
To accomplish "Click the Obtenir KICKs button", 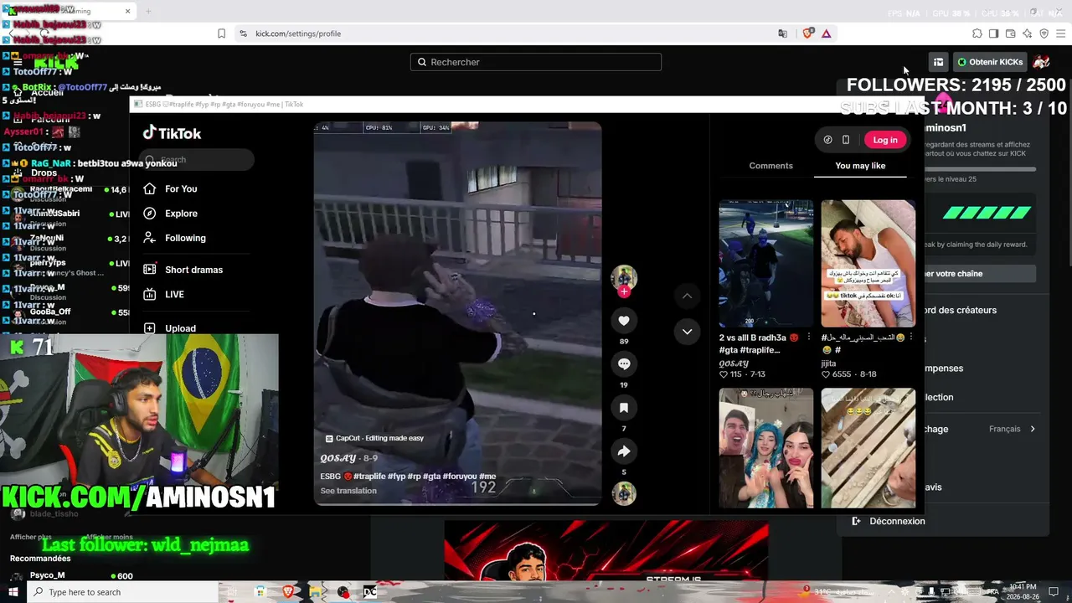I will pyautogui.click(x=990, y=62).
